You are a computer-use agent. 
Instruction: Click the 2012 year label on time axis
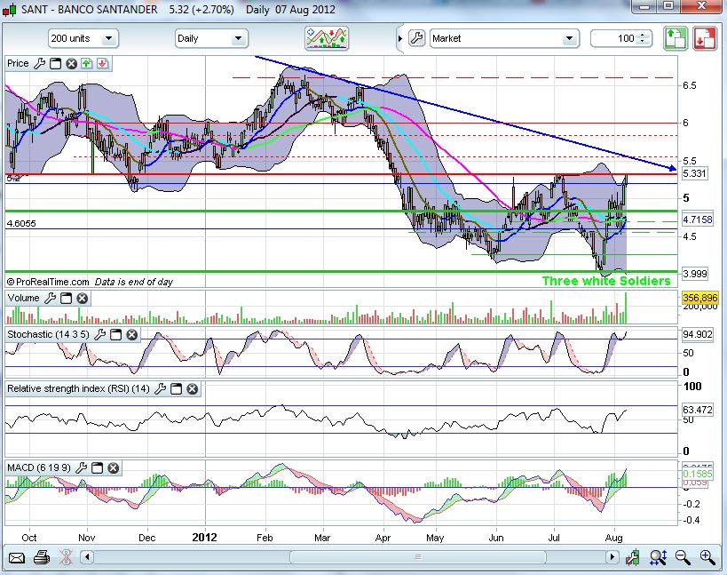204,538
